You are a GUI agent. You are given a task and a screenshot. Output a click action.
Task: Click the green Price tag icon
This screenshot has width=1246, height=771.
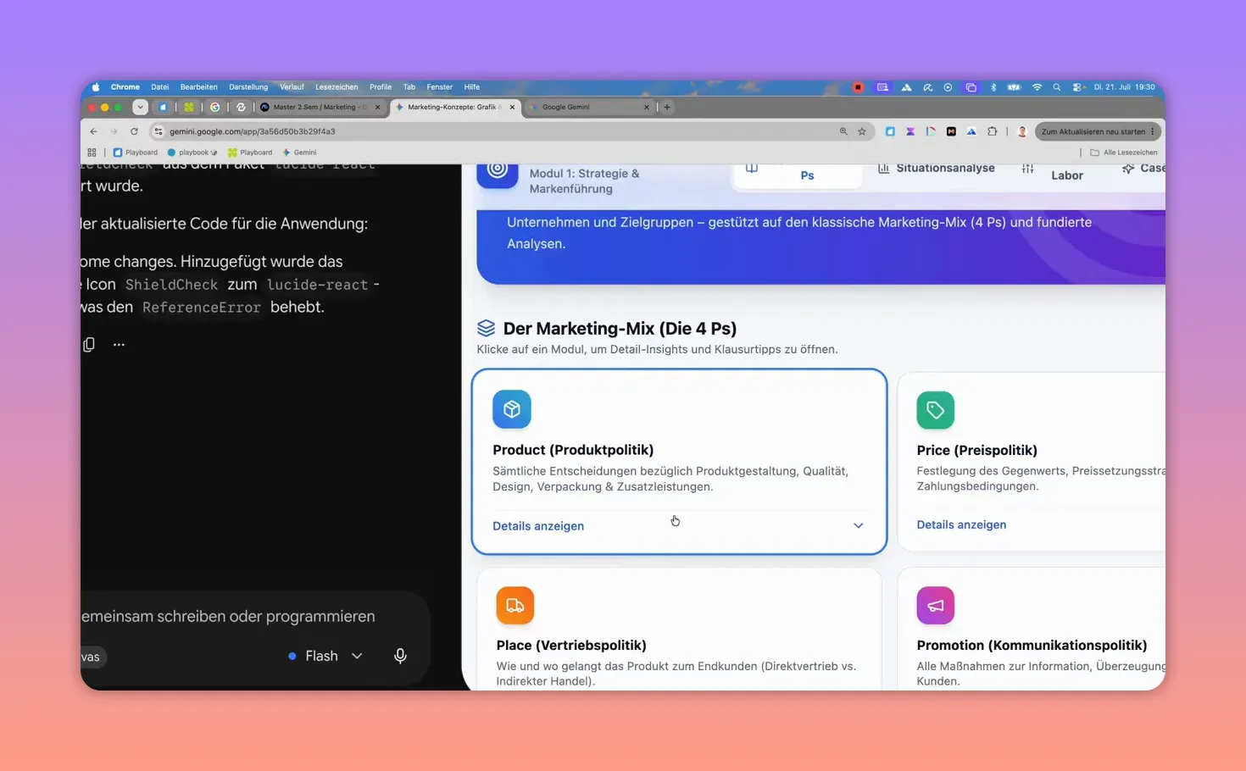click(935, 410)
